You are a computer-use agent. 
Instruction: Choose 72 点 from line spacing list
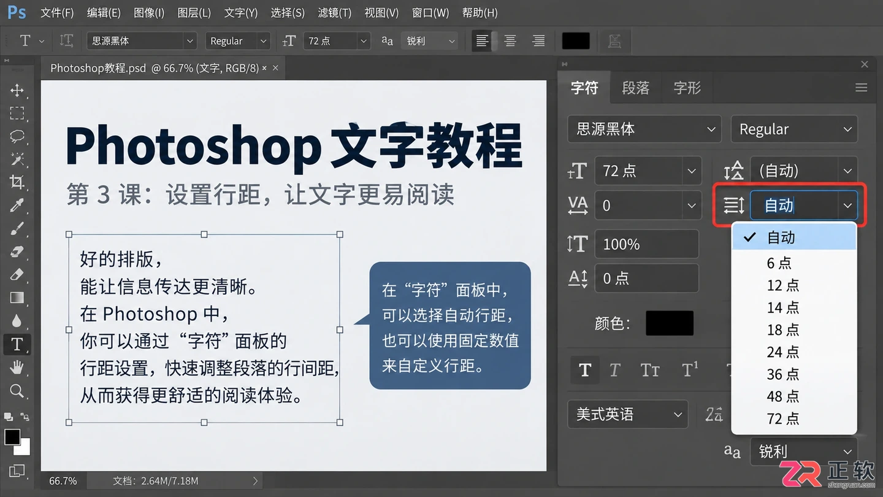point(794,419)
